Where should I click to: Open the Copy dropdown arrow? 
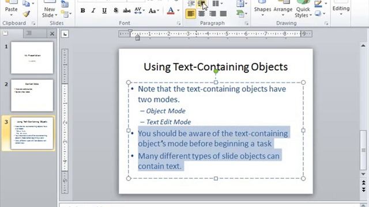(33, 3)
